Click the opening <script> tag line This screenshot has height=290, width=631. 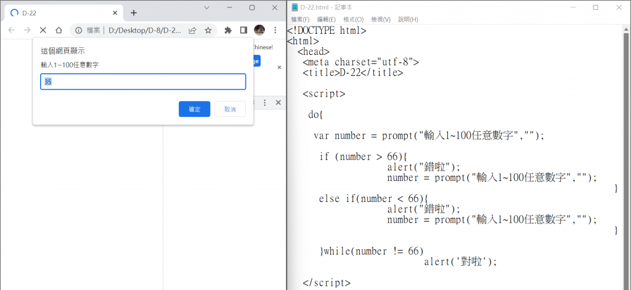pyautogui.click(x=324, y=94)
